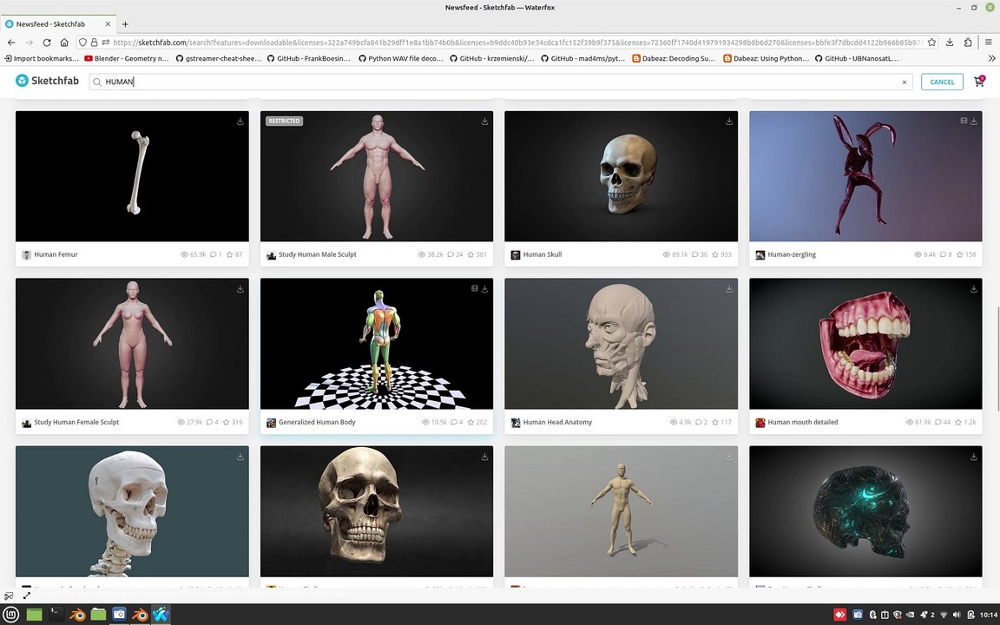Go to the browser home page
1000x625 pixels.
click(63, 43)
